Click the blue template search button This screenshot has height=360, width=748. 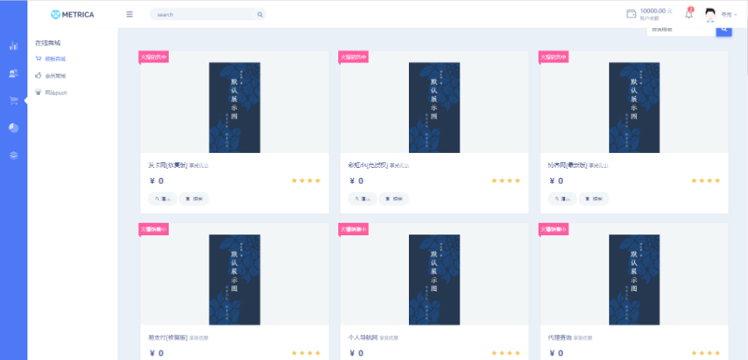(724, 30)
